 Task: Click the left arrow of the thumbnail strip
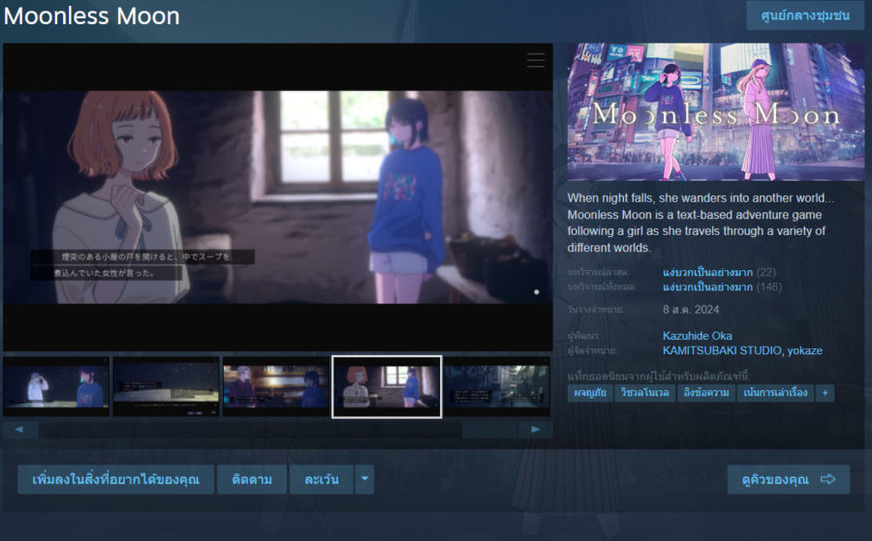[x=20, y=430]
